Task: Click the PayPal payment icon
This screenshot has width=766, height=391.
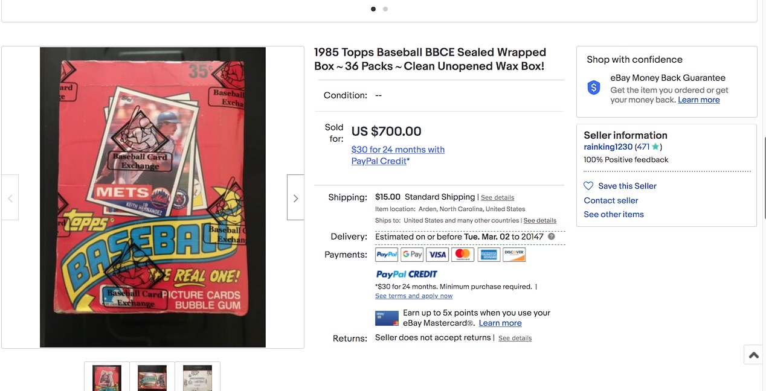Action: pos(387,255)
